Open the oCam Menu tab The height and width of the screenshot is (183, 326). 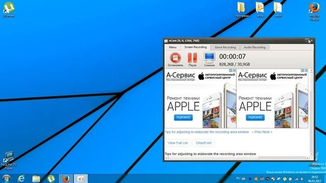tap(172, 47)
